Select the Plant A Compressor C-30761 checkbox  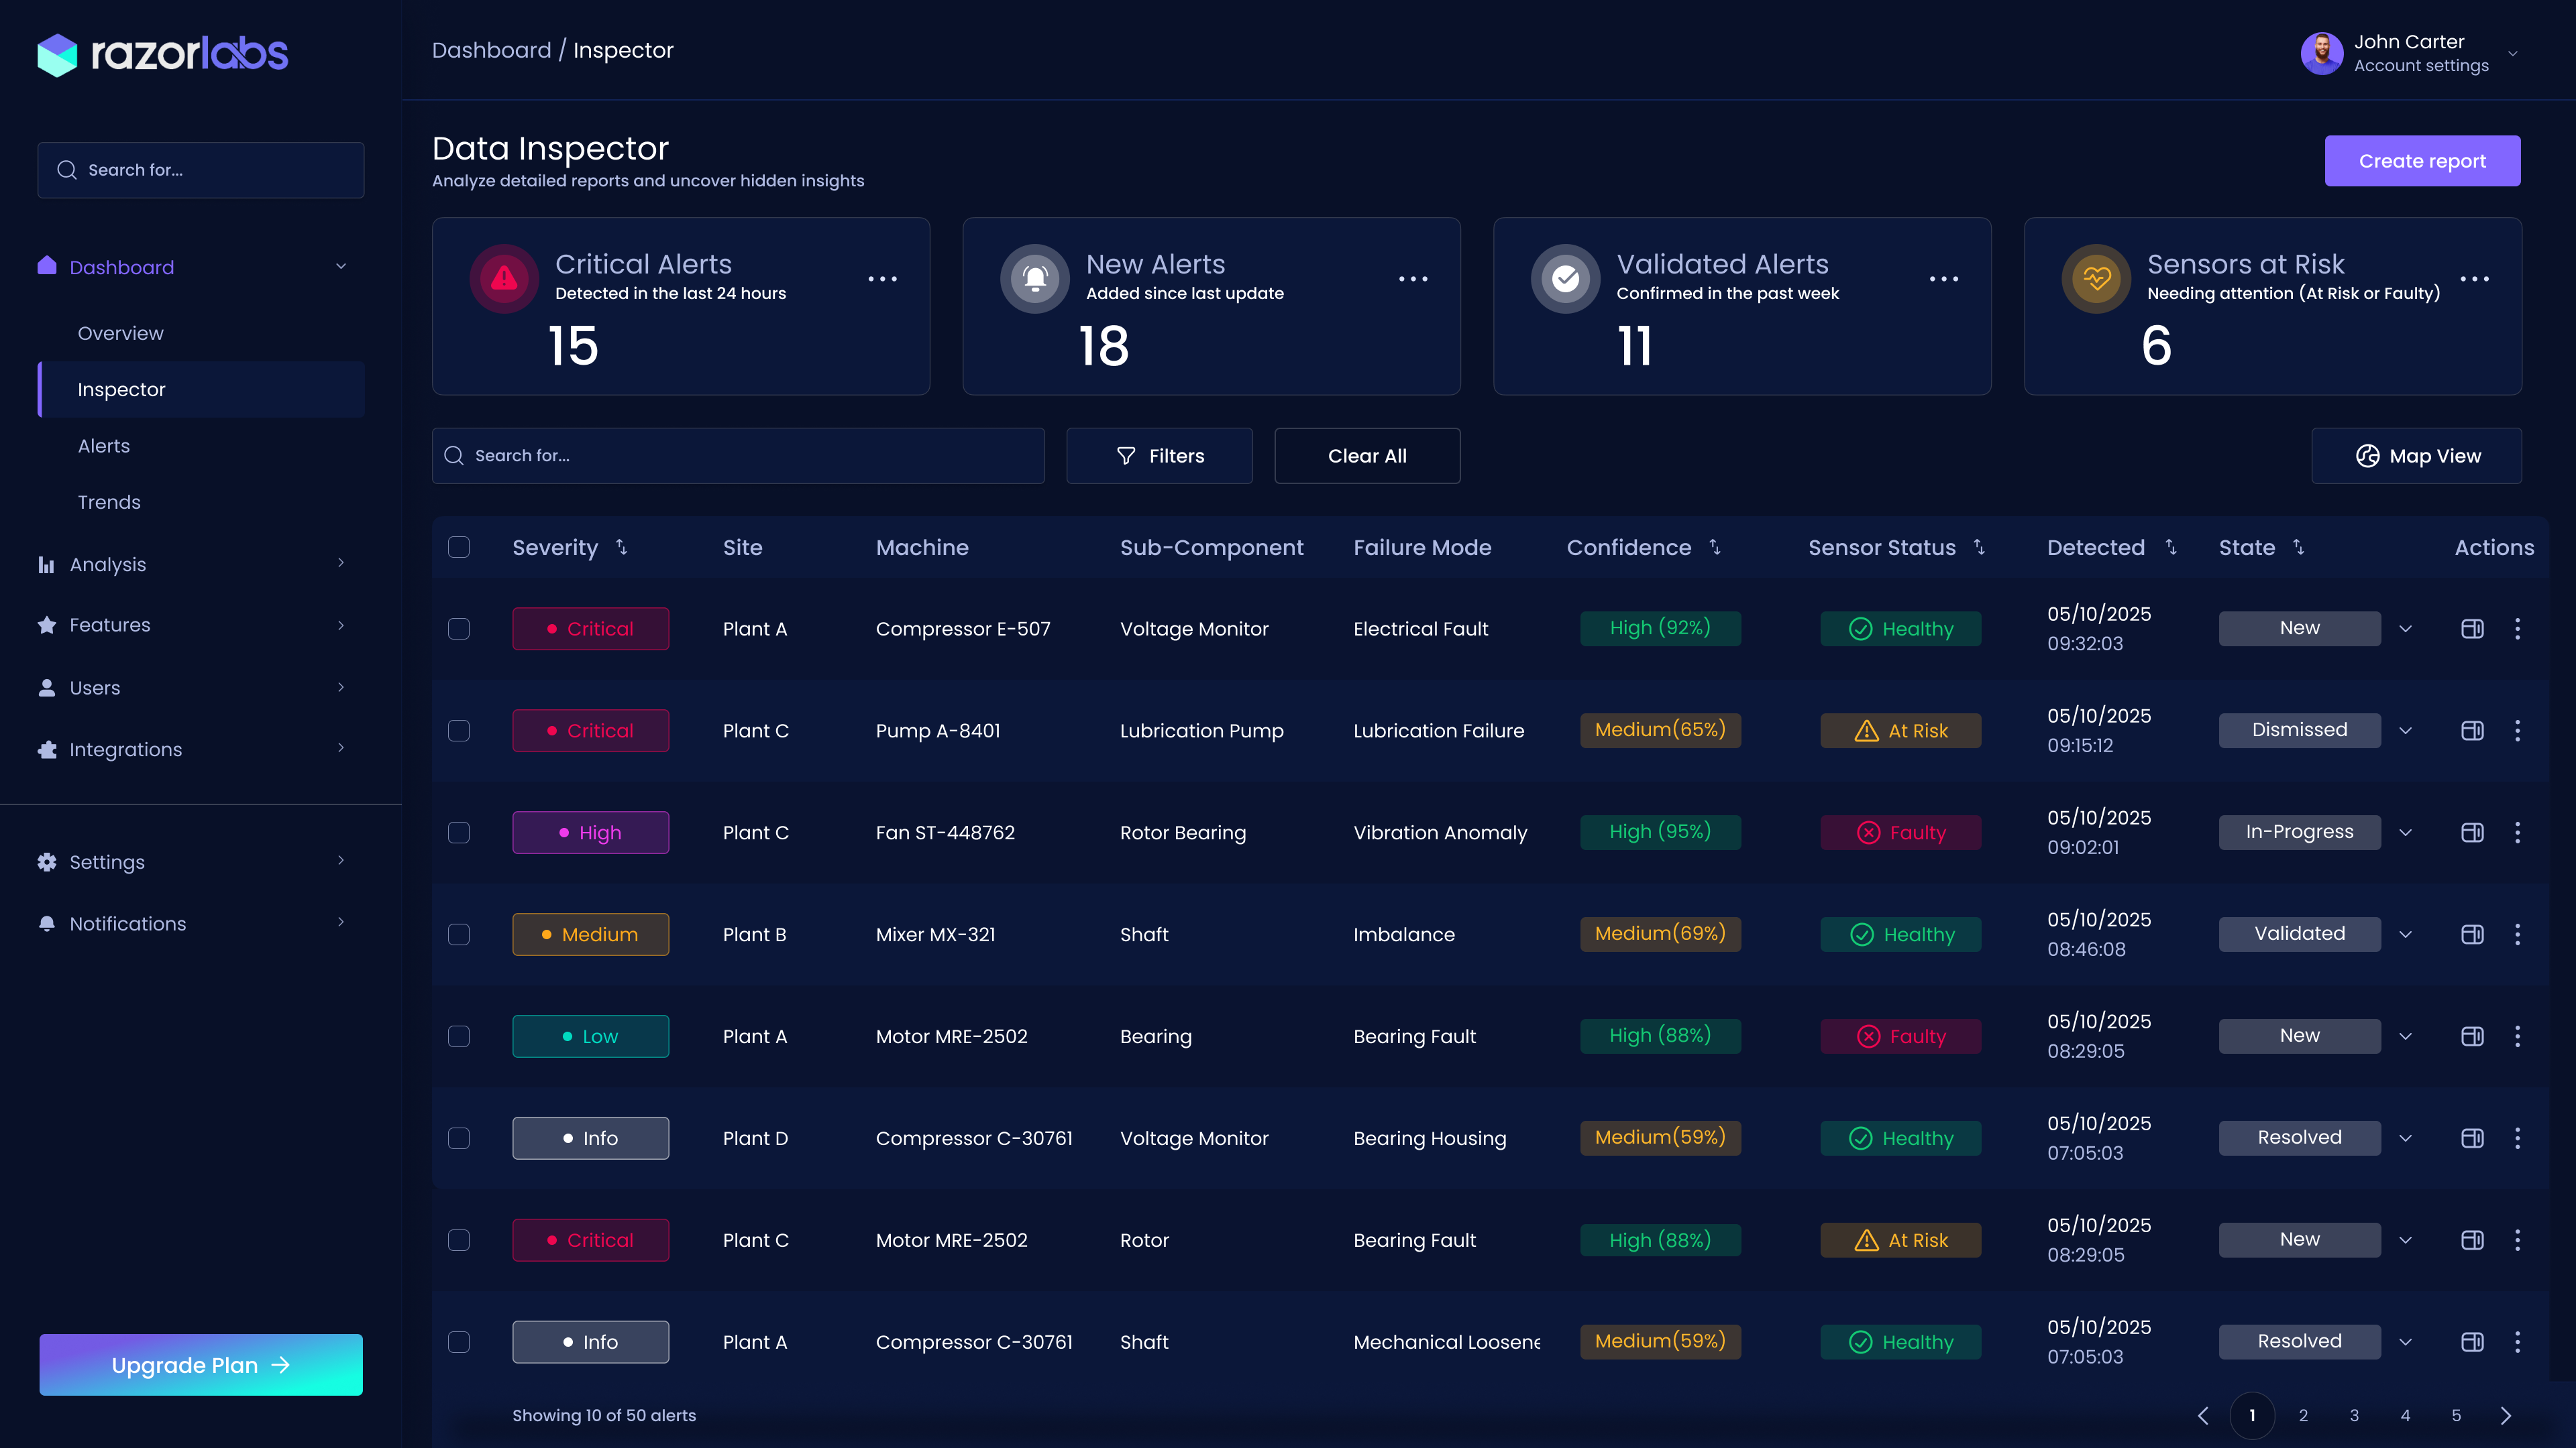click(x=459, y=1342)
